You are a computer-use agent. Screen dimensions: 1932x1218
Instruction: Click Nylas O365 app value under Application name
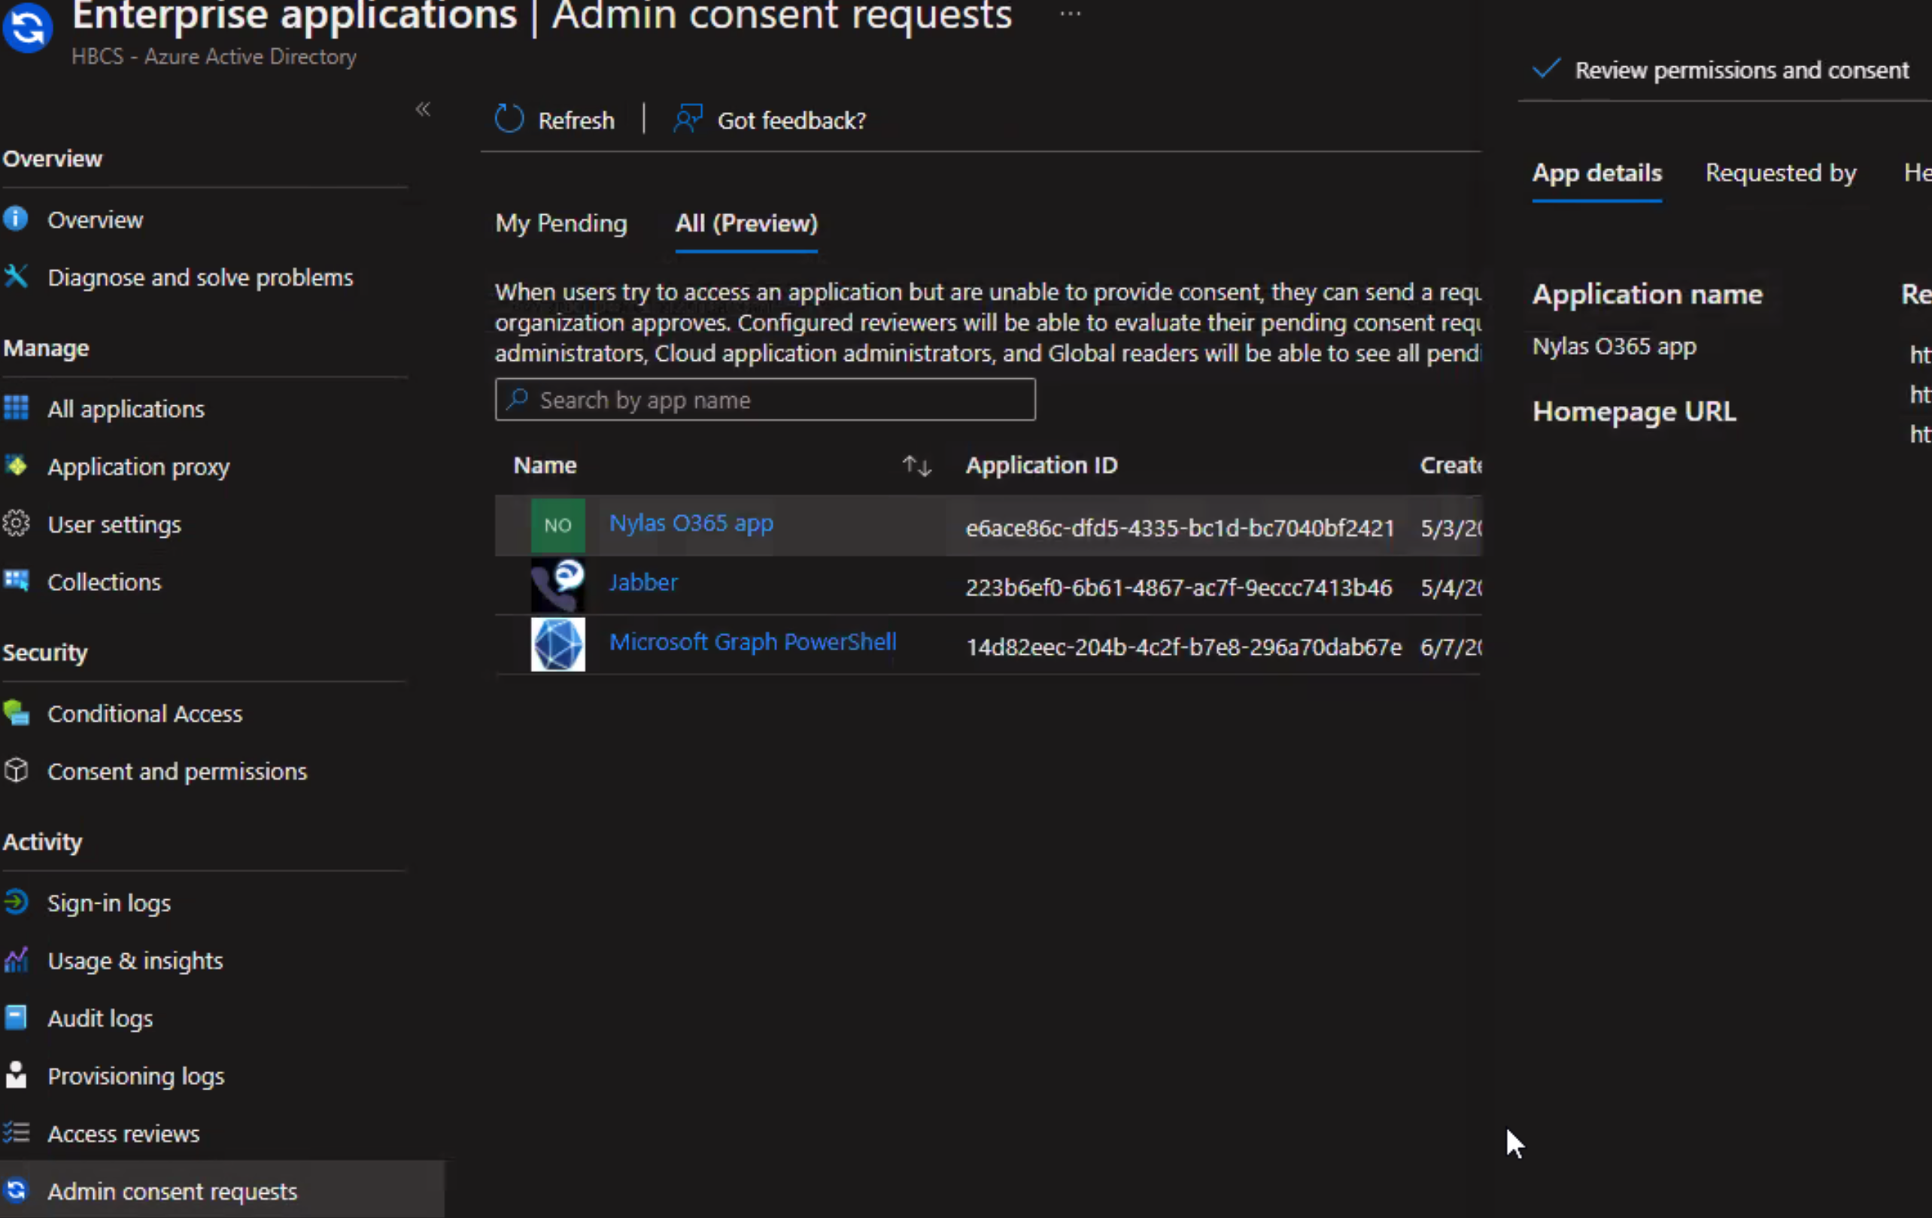coord(1615,347)
